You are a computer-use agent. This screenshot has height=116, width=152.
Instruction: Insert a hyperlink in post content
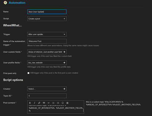click(x=39, y=103)
